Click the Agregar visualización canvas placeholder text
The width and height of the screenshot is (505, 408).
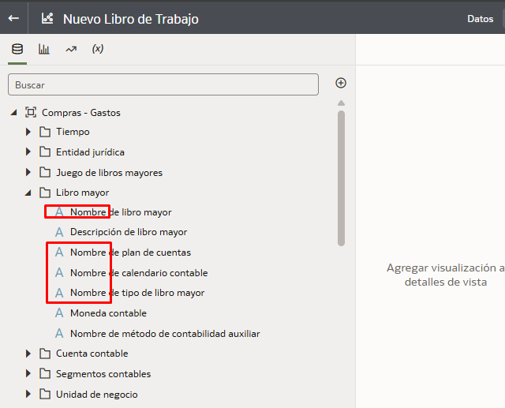click(446, 275)
